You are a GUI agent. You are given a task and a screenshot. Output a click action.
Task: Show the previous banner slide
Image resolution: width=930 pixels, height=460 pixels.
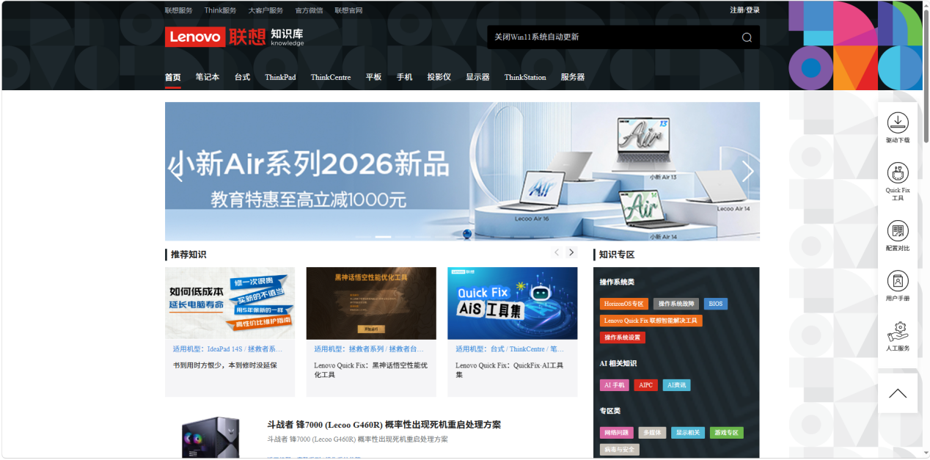[x=177, y=171]
